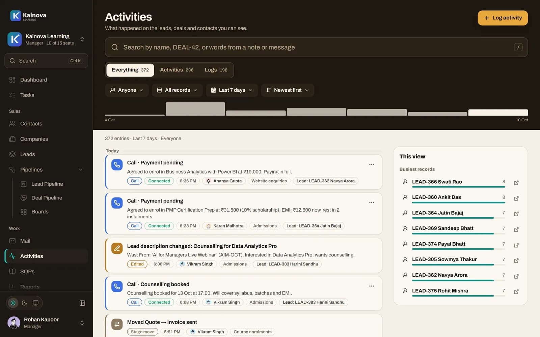Click edit icon on Lead description changed
Screen dimensions: 540x337
(117, 248)
